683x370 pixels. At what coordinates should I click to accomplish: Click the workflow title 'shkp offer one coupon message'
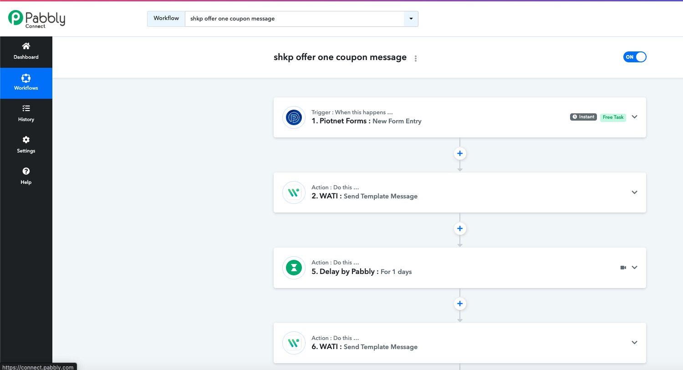pos(340,57)
